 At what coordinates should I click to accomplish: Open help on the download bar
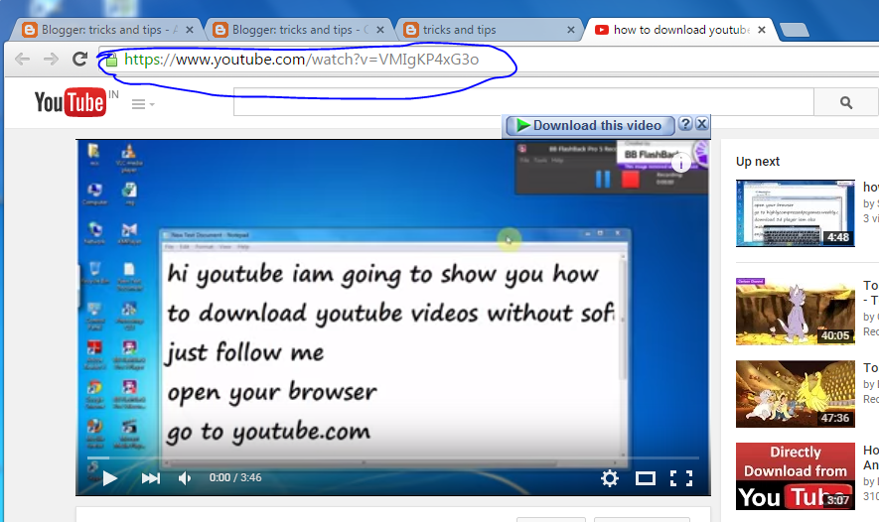[x=685, y=124]
